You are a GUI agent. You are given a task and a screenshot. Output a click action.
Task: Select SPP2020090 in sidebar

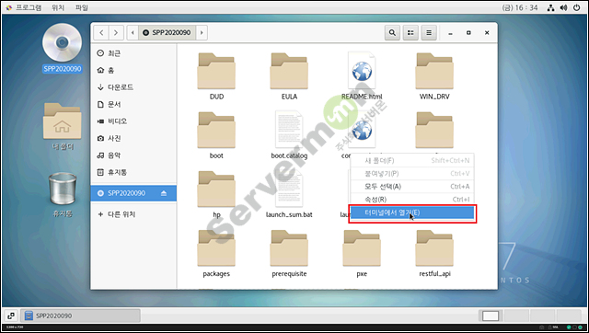pos(133,193)
